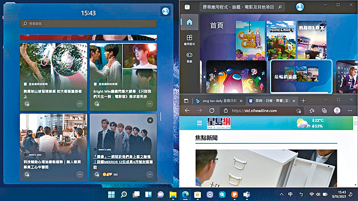Add page to favorites star
The height and width of the screenshot is (201, 358).
(x=298, y=111)
